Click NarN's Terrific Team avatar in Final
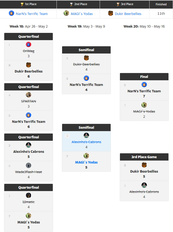Viewport: 173px width, 232px height. click(144, 85)
